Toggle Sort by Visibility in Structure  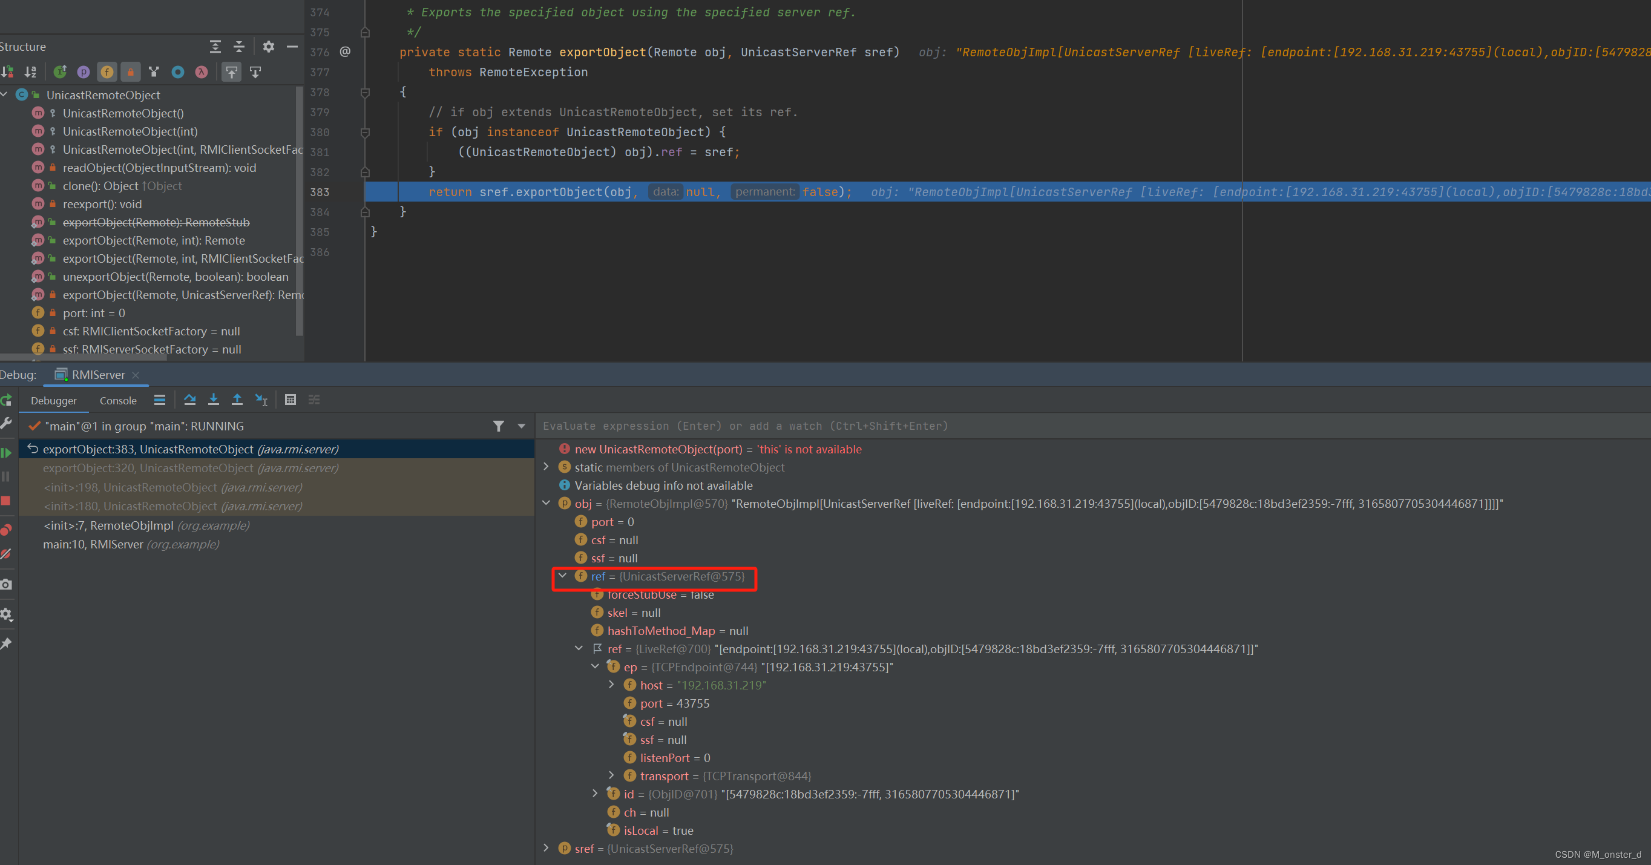8,72
